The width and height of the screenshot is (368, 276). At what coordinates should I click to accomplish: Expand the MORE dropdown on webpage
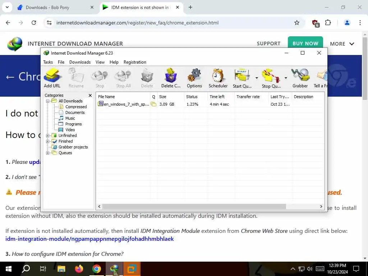point(342,44)
